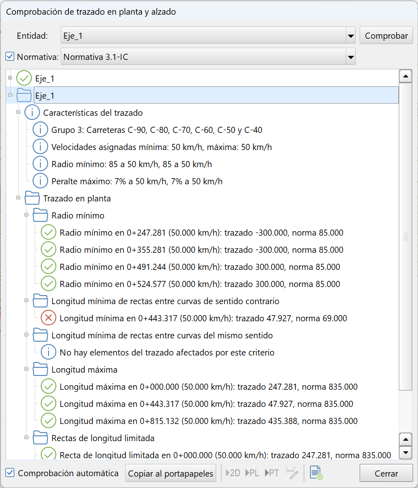Open the Normativa 3.1-IC dropdown
418x488 pixels.
tap(350, 57)
